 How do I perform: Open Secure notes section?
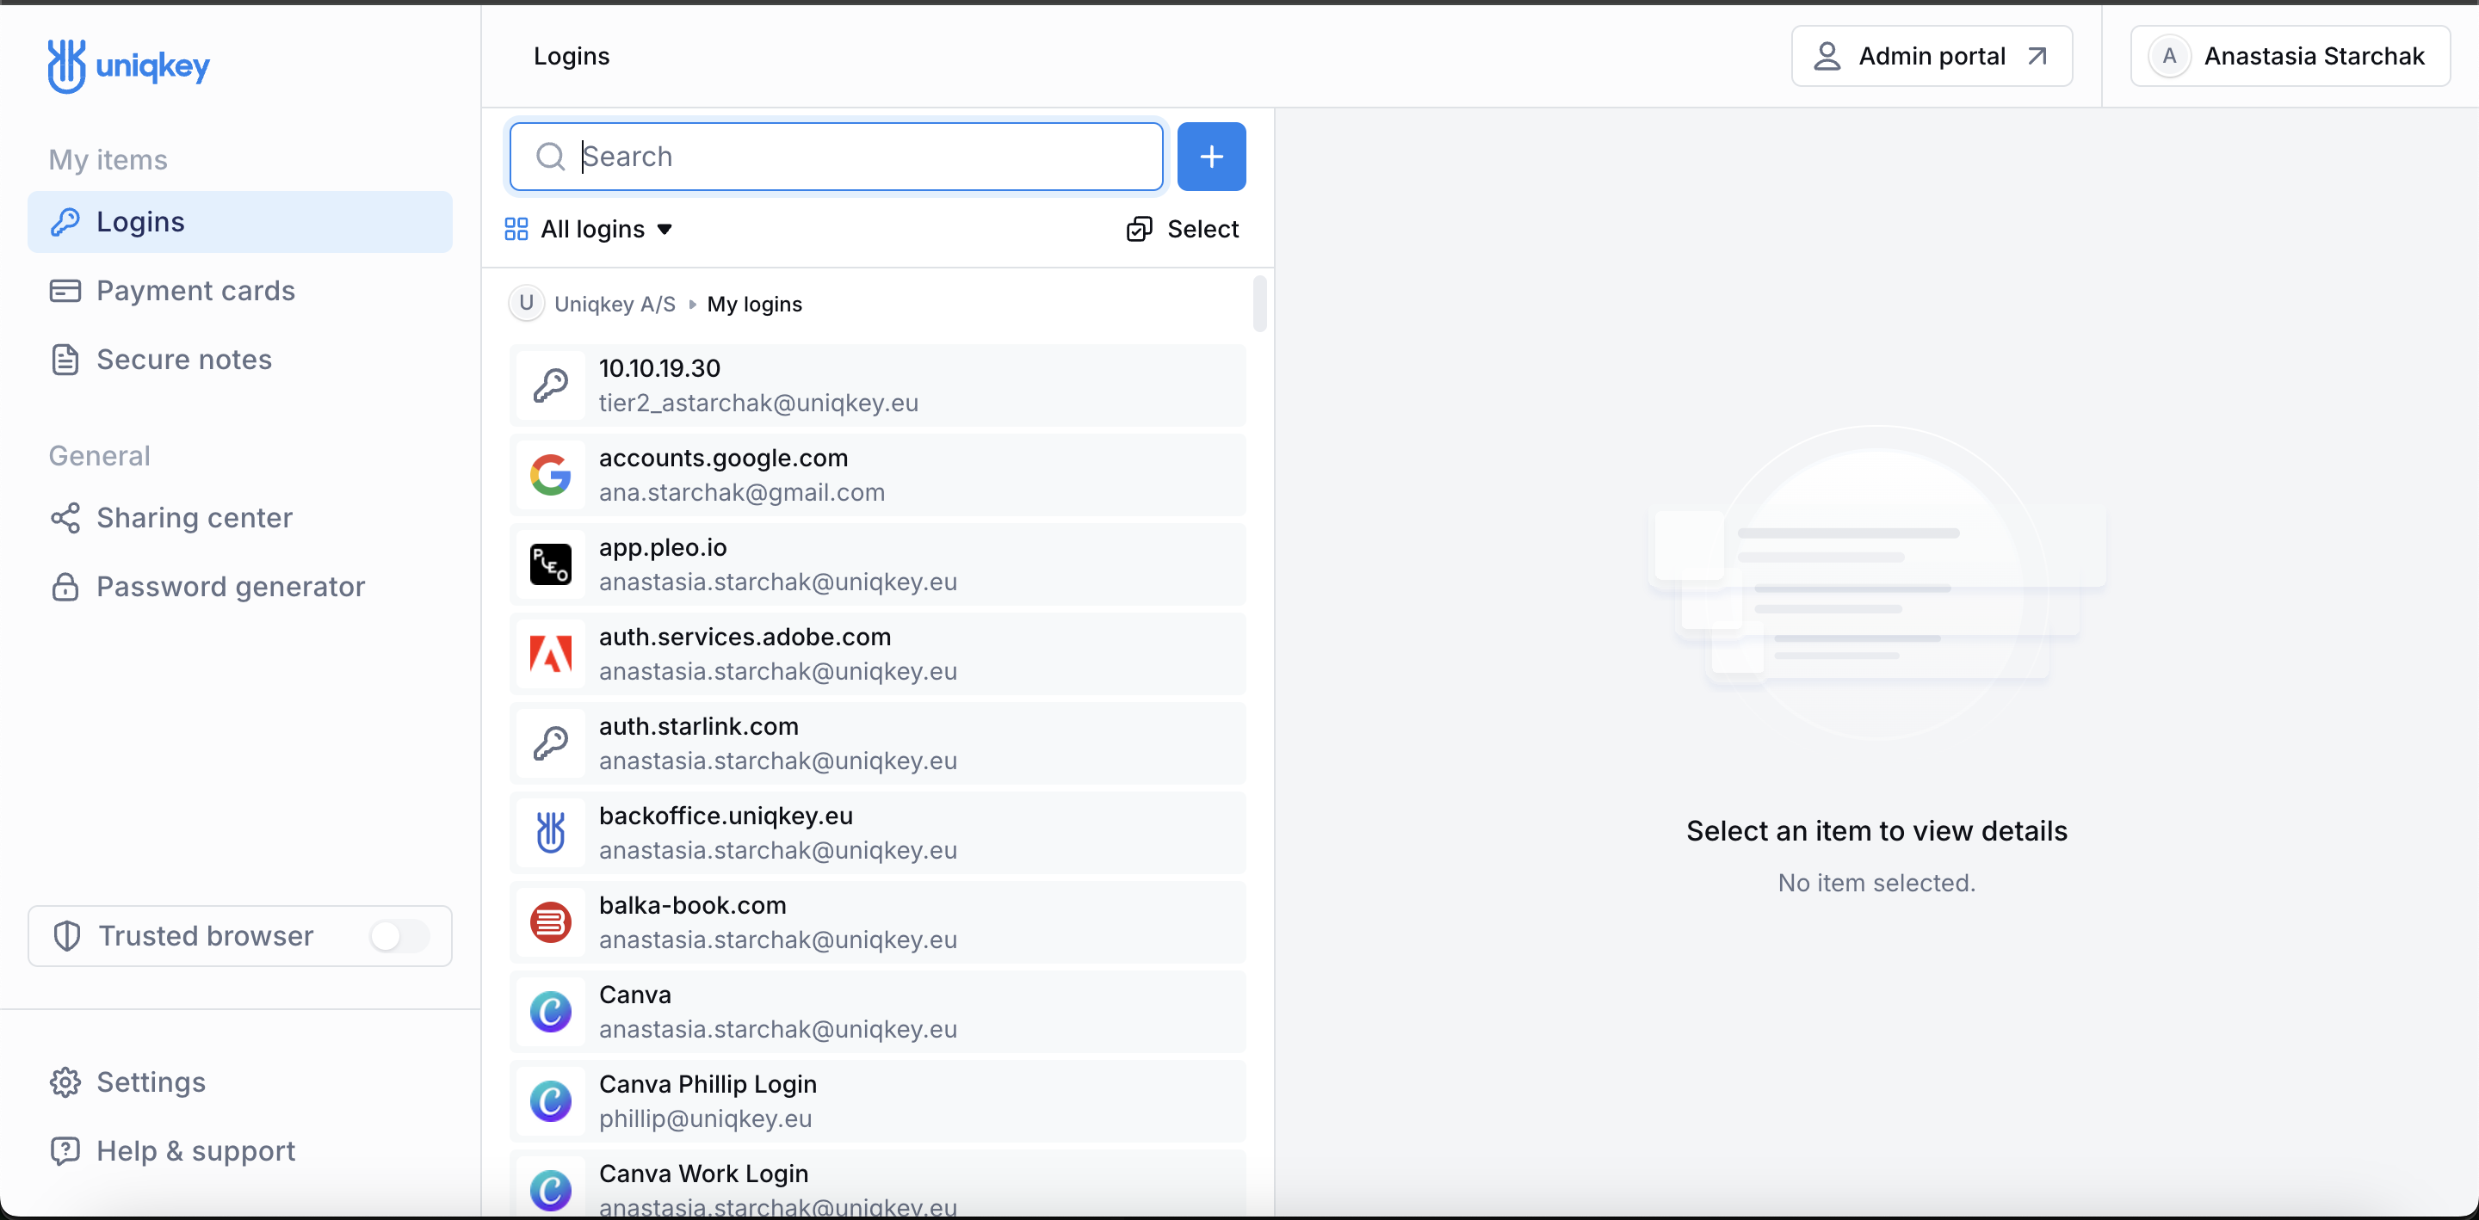(239, 360)
